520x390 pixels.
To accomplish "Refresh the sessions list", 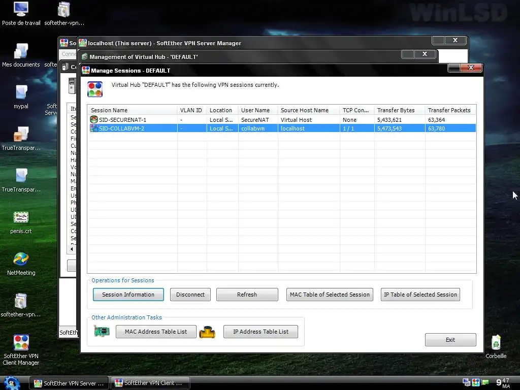I will click(x=247, y=295).
